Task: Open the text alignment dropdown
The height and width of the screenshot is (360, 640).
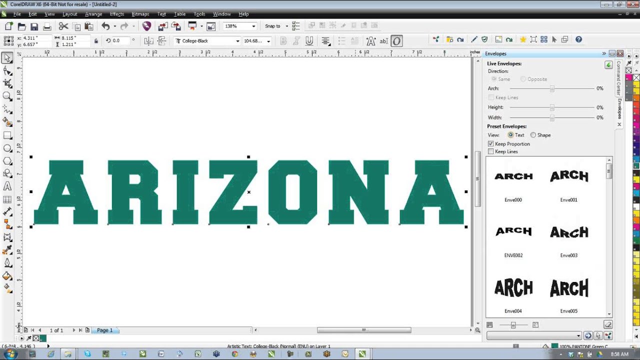Action: pos(326,41)
